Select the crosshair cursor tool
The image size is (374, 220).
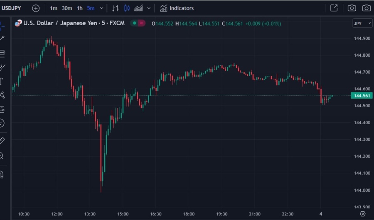tap(2, 26)
